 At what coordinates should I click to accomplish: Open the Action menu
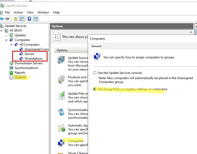pos(18,12)
